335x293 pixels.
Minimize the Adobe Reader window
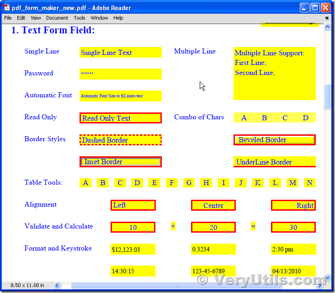[x=304, y=8]
